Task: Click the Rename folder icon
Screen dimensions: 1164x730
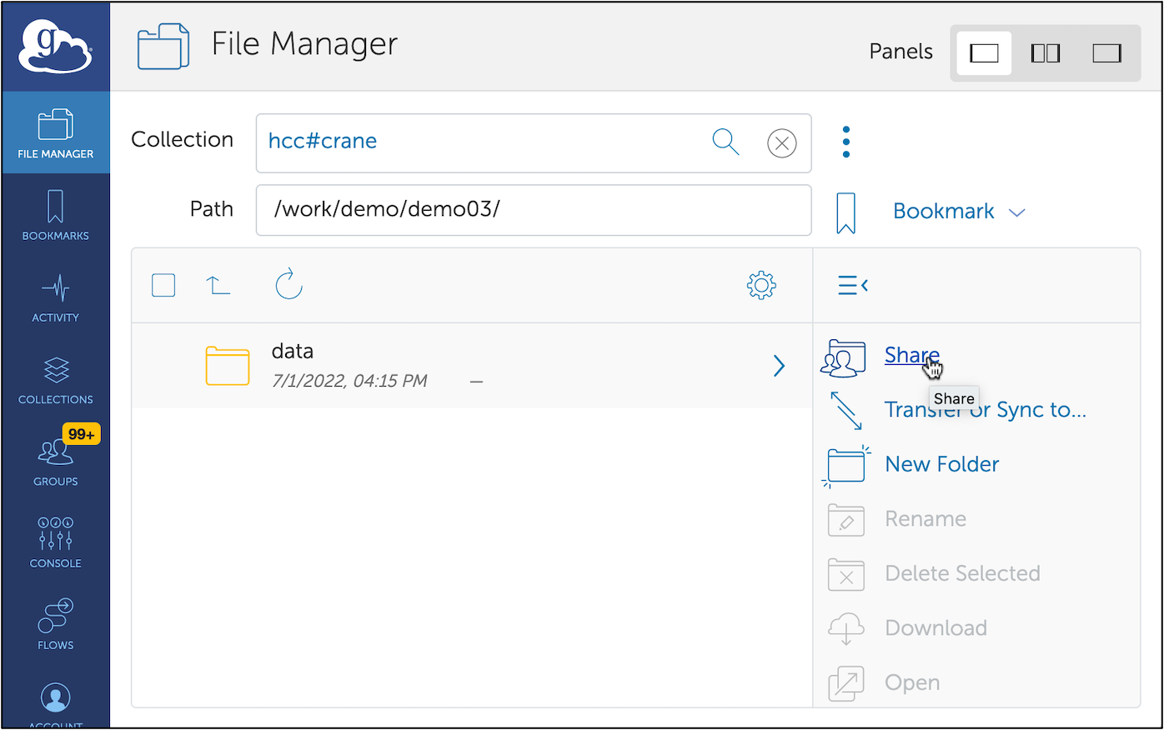Action: pos(846,520)
